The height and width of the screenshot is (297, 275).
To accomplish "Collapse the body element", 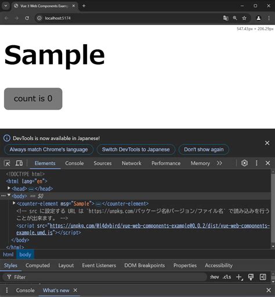I will click(9, 195).
